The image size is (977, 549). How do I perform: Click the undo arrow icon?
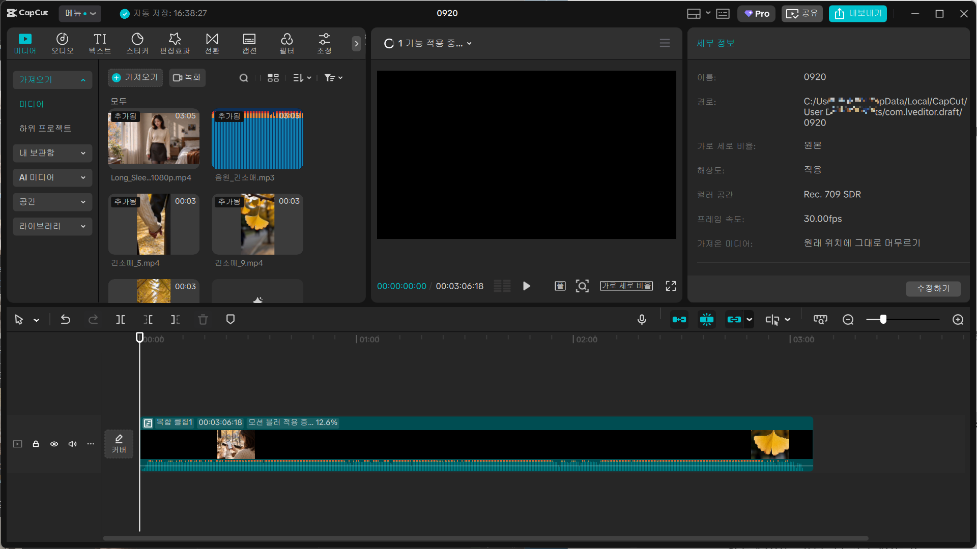[x=66, y=320]
